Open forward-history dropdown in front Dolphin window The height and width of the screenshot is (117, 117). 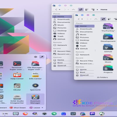coord(91,19)
